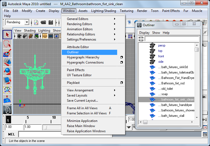Open Playblast options box

tap(121, 83)
